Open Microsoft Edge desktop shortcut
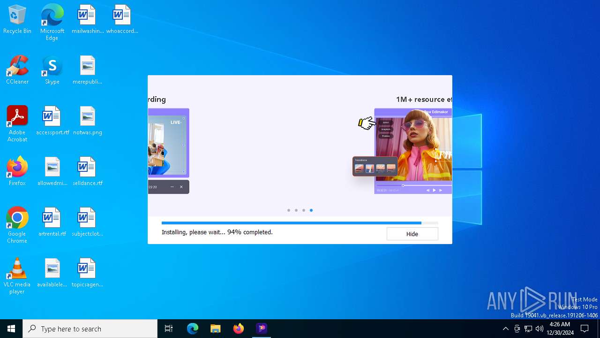600x338 pixels. point(52,22)
